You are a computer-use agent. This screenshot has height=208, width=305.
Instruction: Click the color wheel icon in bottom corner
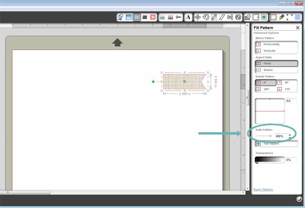(x=299, y=199)
